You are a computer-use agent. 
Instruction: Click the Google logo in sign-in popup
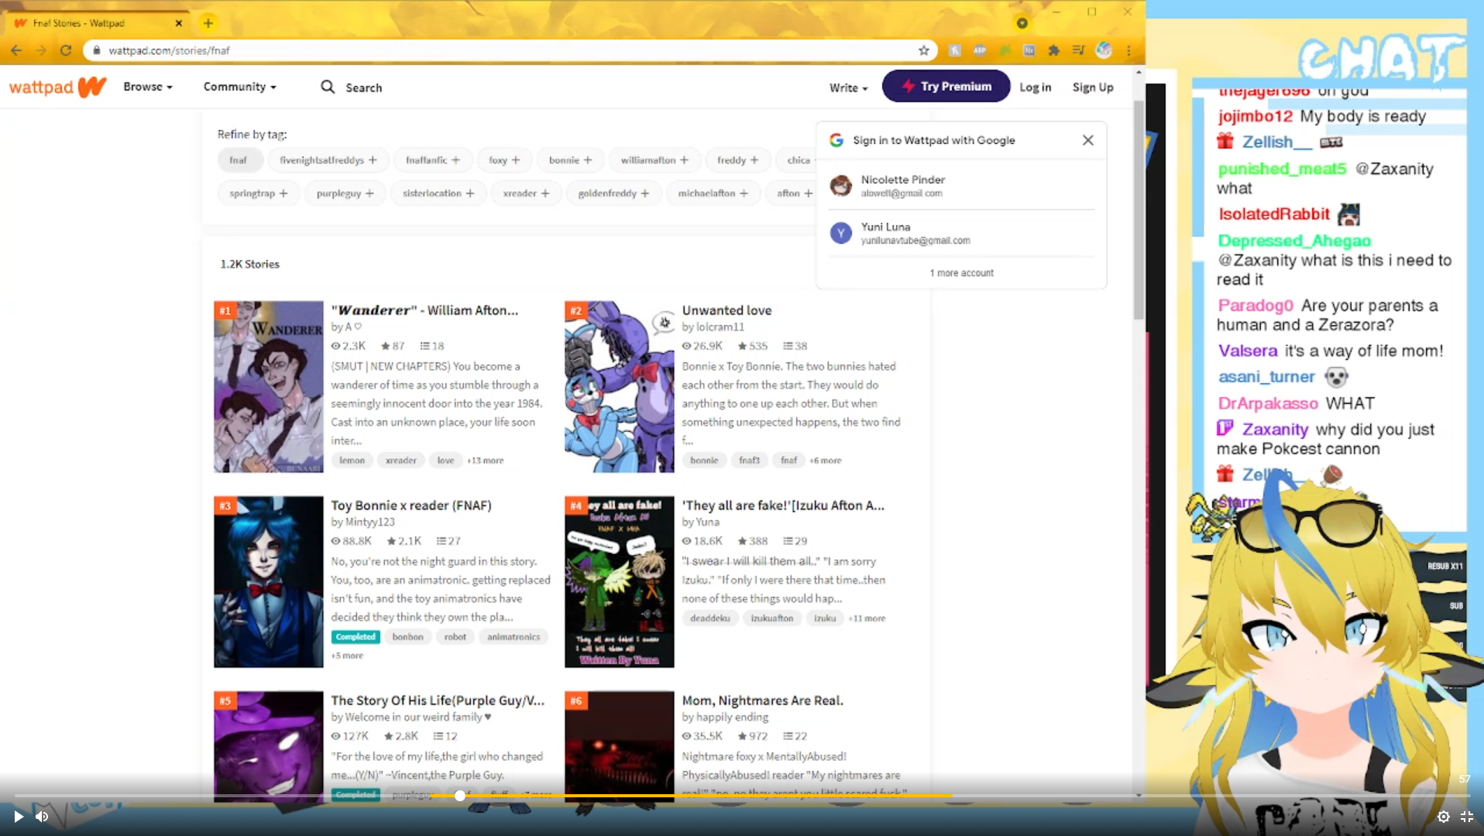pos(836,140)
